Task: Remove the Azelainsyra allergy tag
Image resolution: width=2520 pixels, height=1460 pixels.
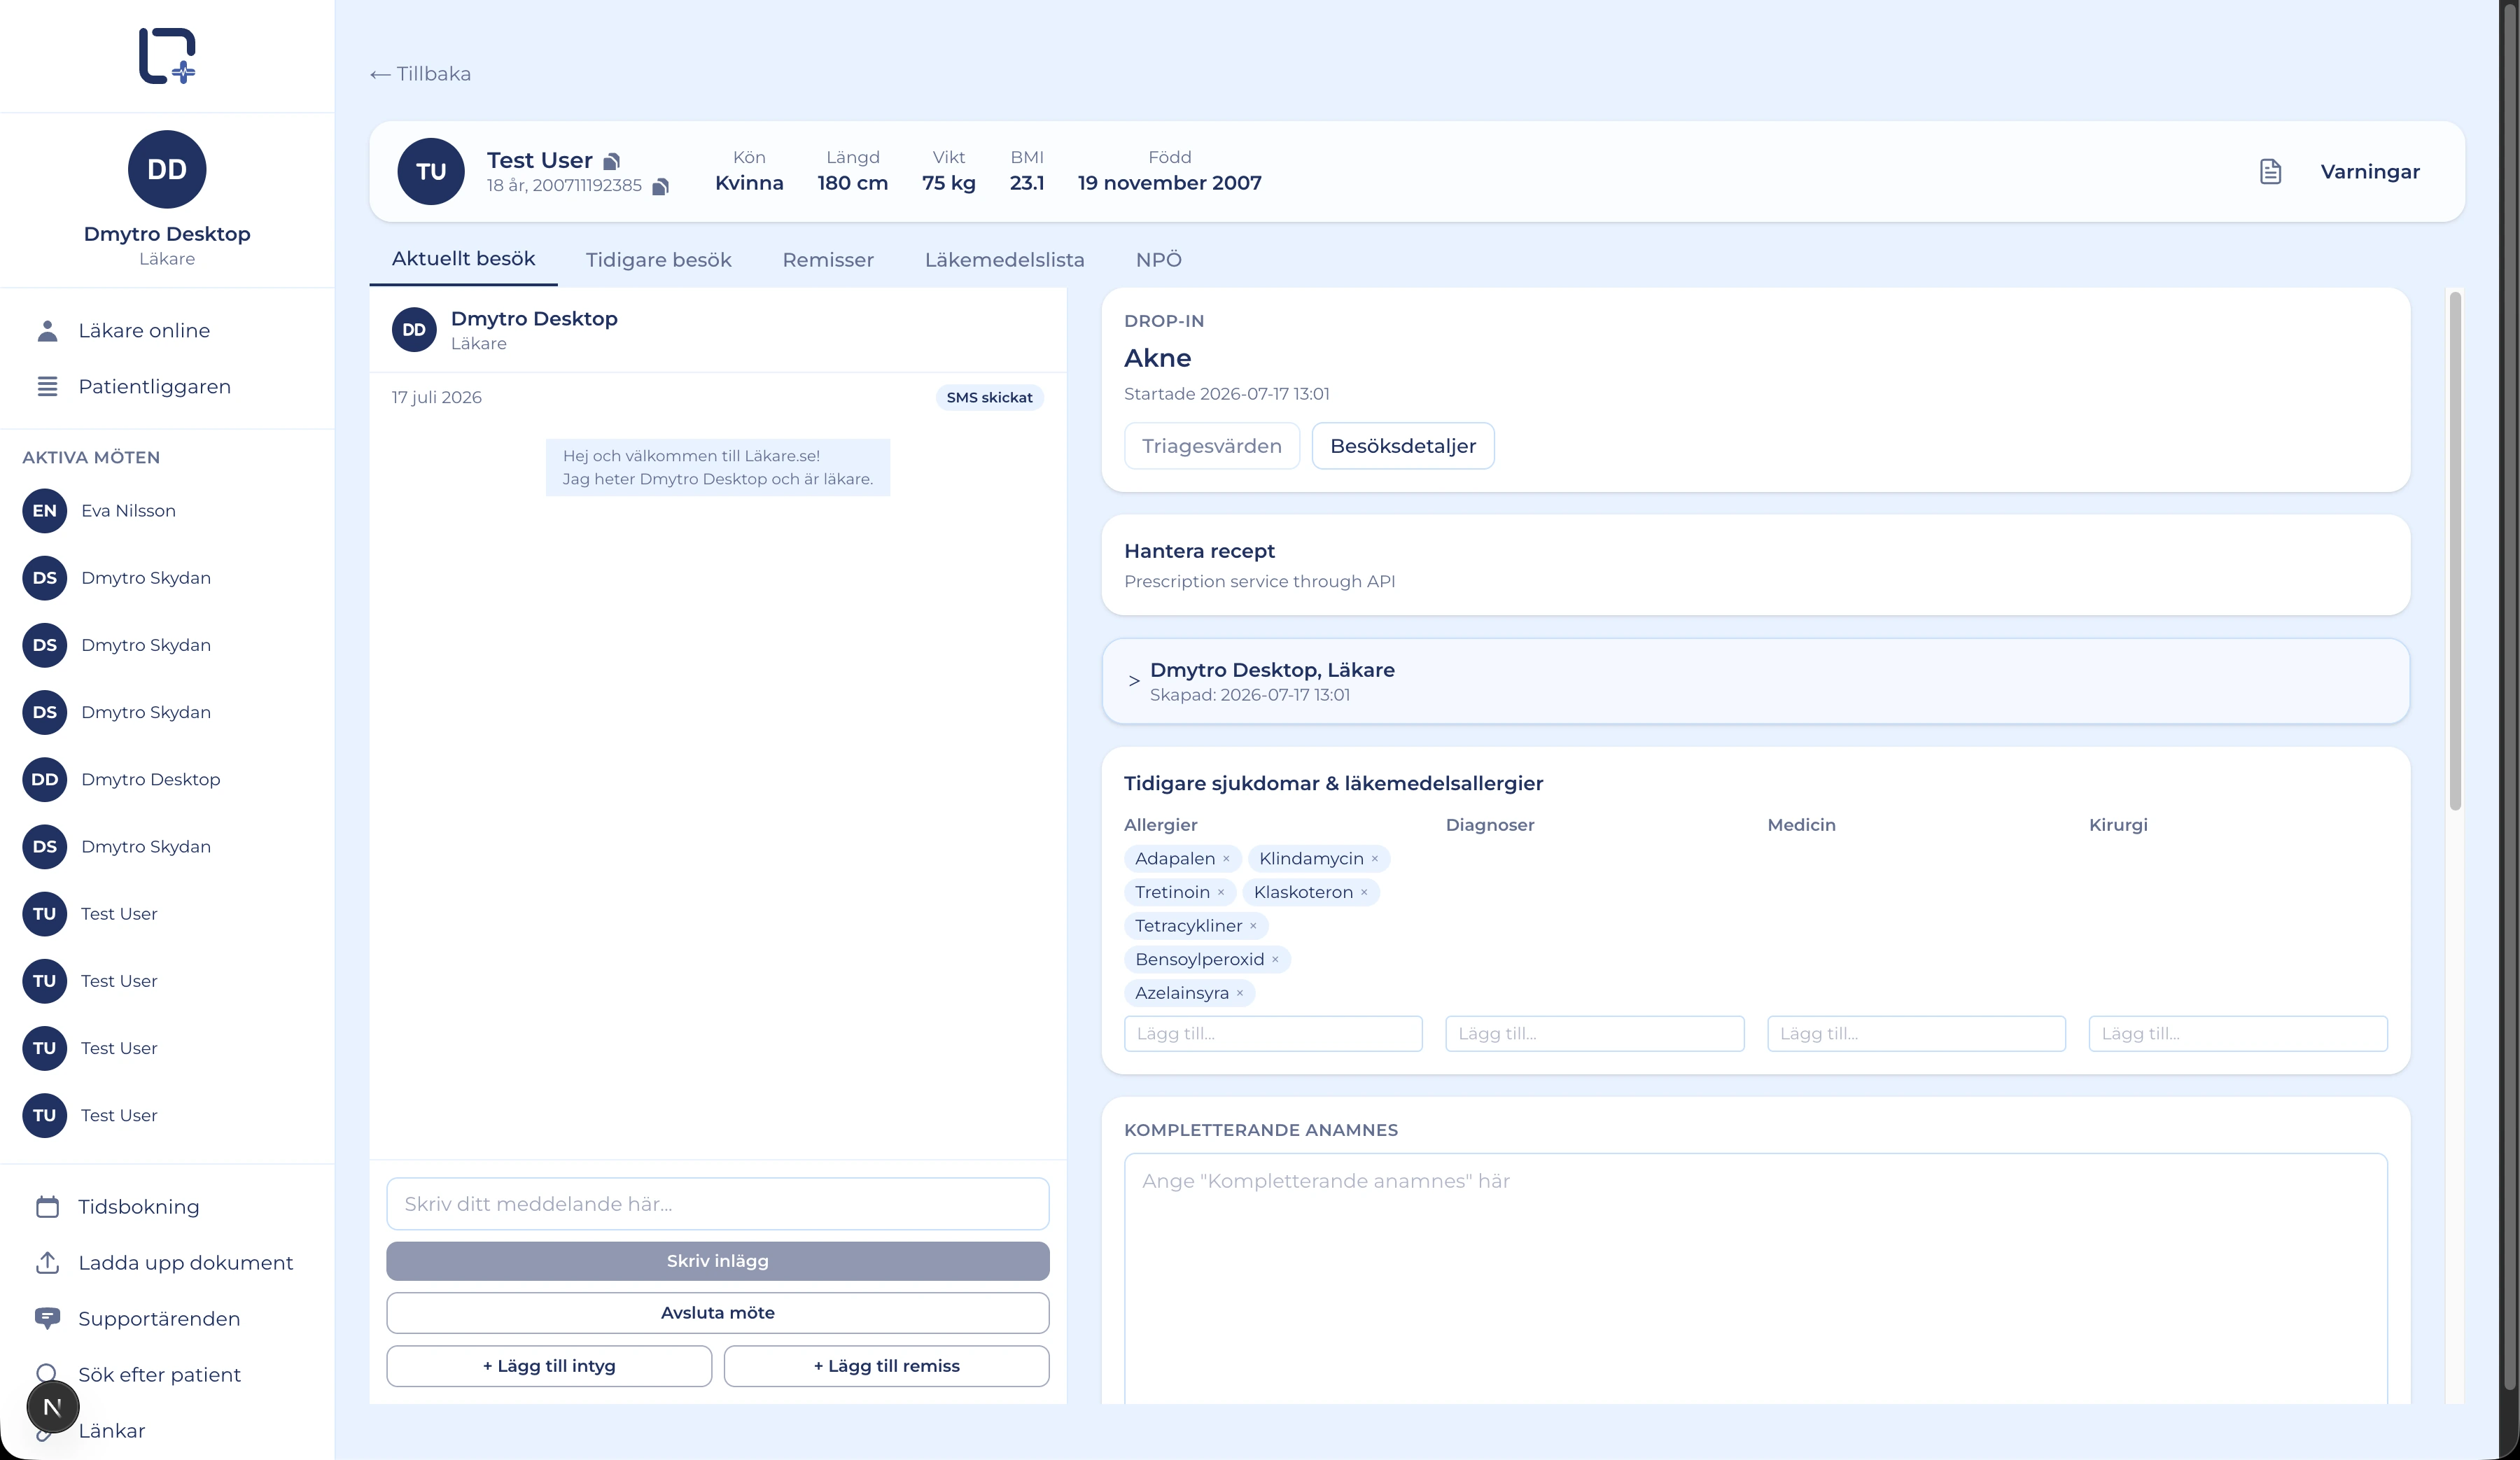Action: click(x=1240, y=993)
